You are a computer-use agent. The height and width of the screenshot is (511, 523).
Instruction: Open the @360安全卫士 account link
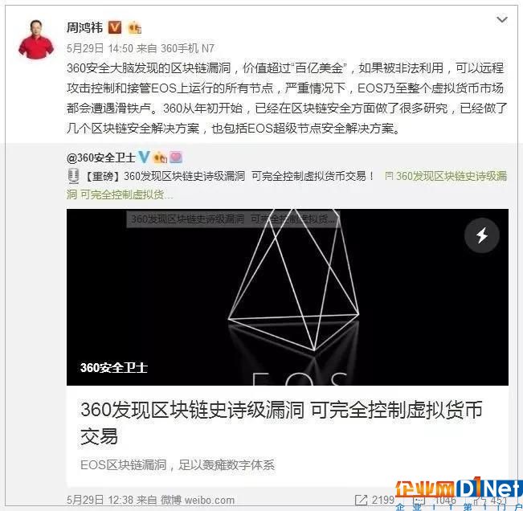pyautogui.click(x=101, y=157)
